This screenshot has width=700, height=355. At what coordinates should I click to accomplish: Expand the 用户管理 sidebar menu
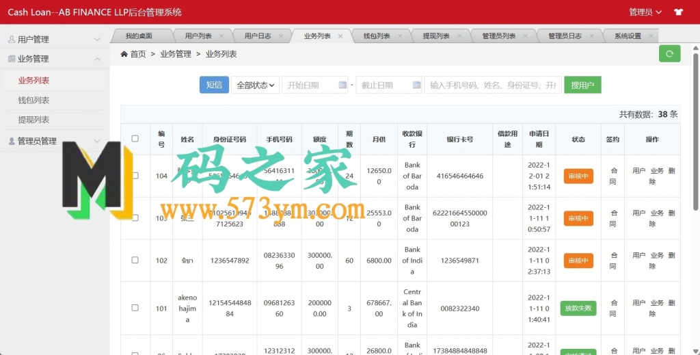(x=55, y=39)
